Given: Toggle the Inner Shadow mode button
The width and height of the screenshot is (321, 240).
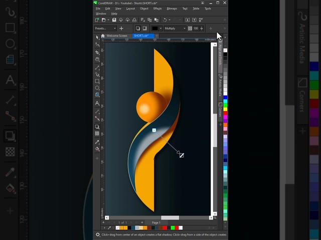Looking at the screenshot, I should tap(145, 28).
